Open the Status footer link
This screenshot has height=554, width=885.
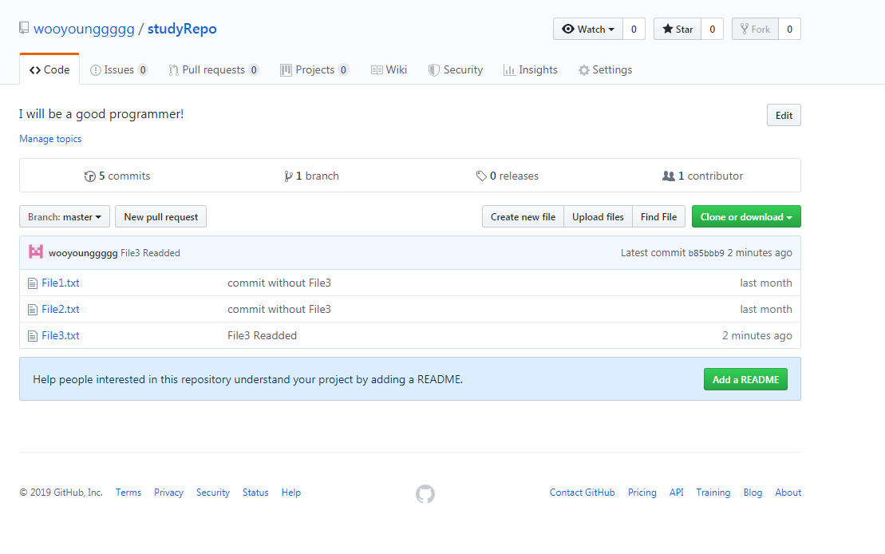pyautogui.click(x=255, y=493)
